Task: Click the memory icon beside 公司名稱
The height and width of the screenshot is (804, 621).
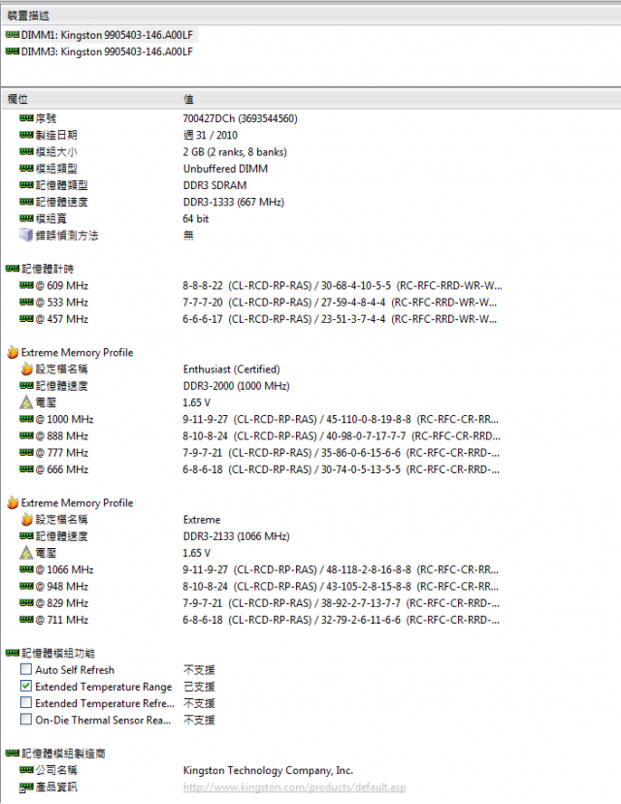Action: tap(26, 770)
